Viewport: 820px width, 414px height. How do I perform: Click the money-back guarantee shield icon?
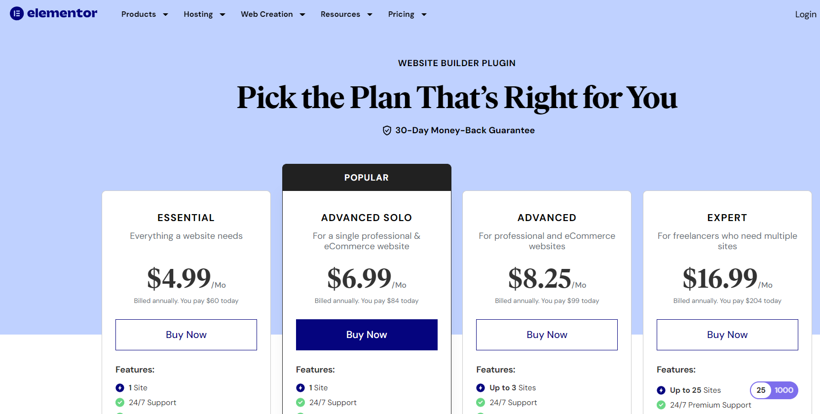[x=387, y=130]
